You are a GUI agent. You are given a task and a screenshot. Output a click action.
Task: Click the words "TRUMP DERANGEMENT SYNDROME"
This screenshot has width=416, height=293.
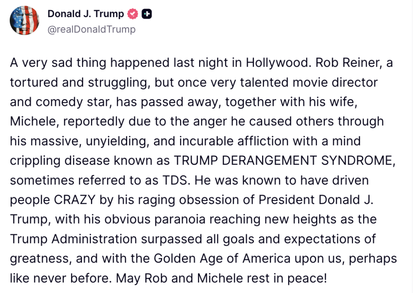(x=284, y=160)
